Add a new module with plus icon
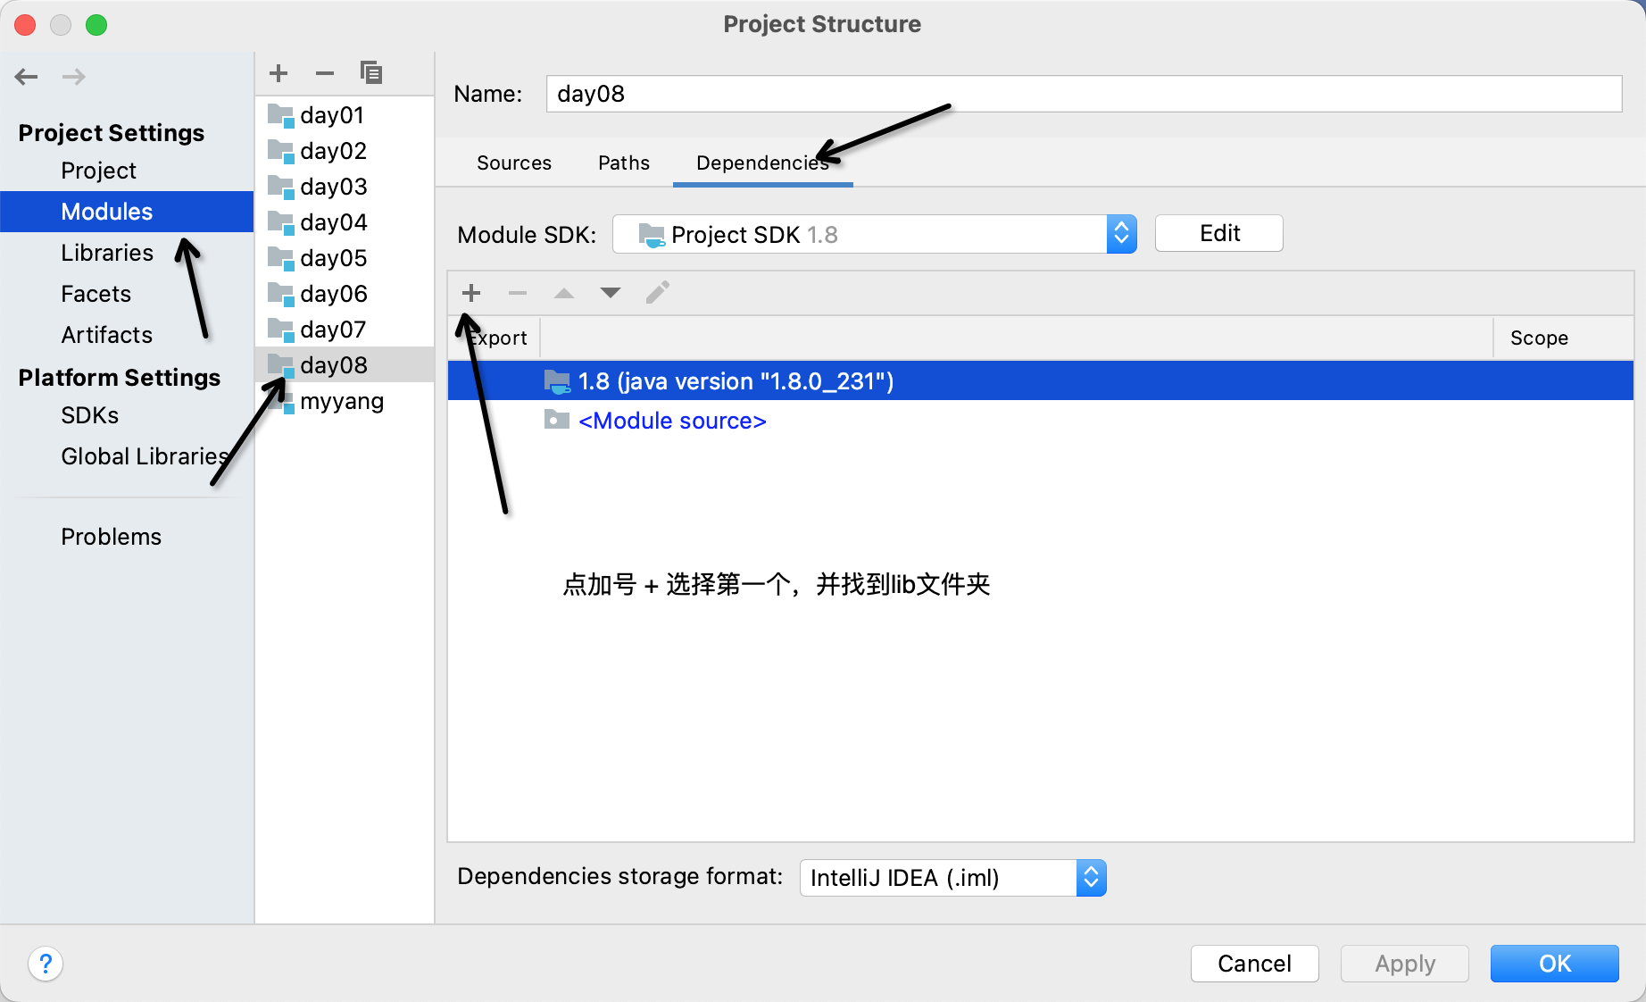1646x1002 pixels. pyautogui.click(x=278, y=73)
